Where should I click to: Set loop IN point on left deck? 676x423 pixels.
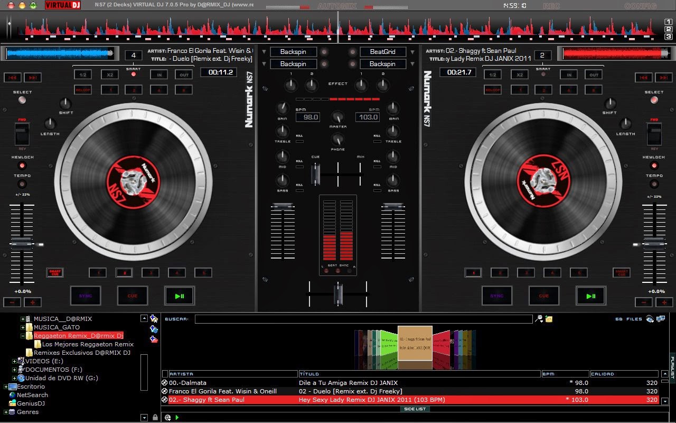(x=159, y=75)
